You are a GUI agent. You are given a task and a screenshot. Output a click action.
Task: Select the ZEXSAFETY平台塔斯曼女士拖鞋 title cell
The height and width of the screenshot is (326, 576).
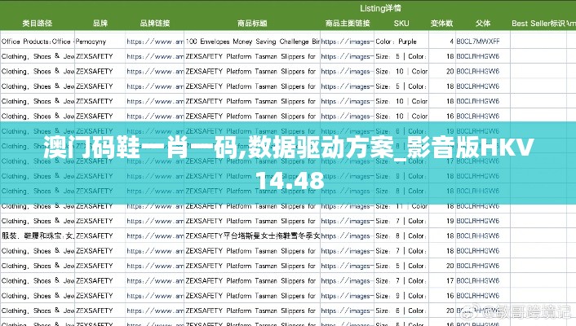[x=252, y=236]
